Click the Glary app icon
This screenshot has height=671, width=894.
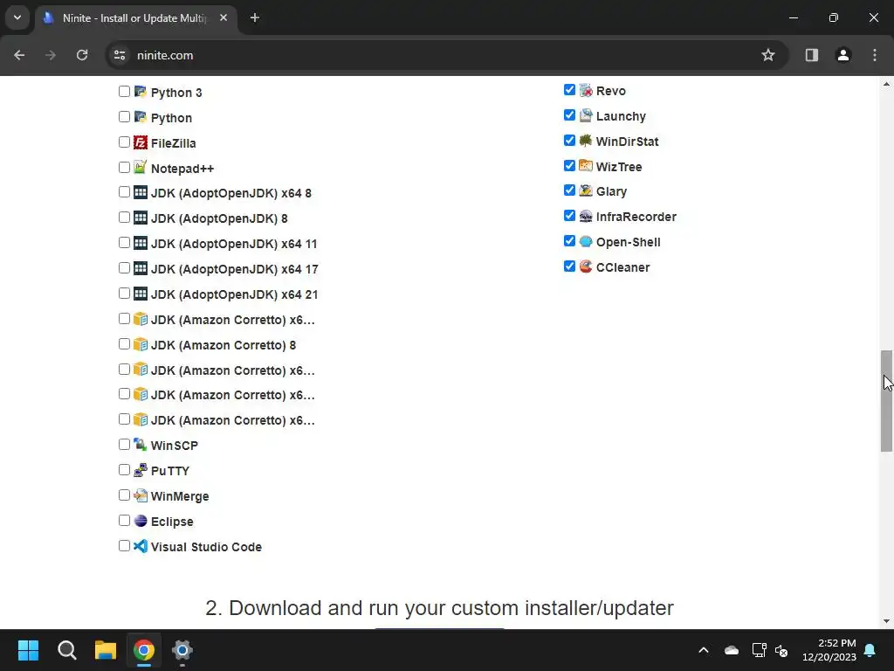[586, 190]
